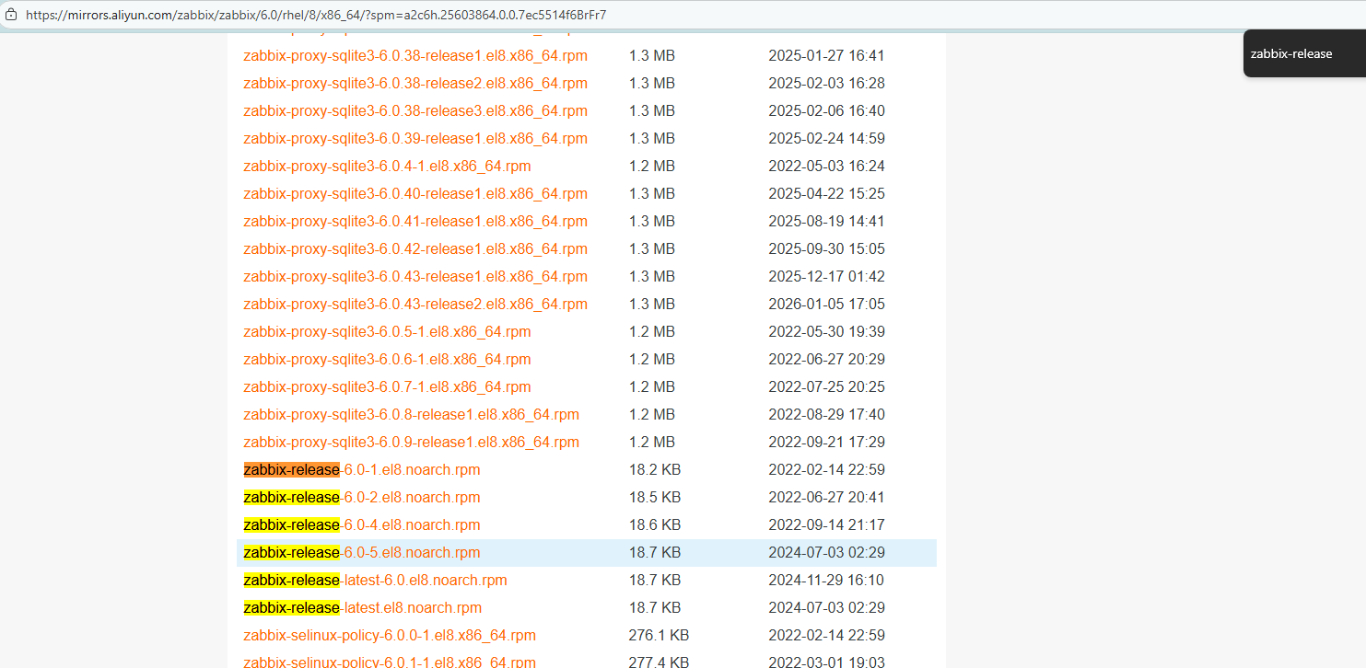This screenshot has width=1366, height=668.
Task: Select date 2025-02-06 16:40
Action: point(826,111)
